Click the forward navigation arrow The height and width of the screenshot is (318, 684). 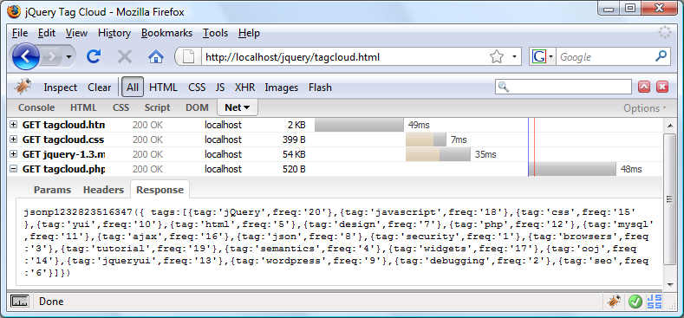click(x=53, y=56)
